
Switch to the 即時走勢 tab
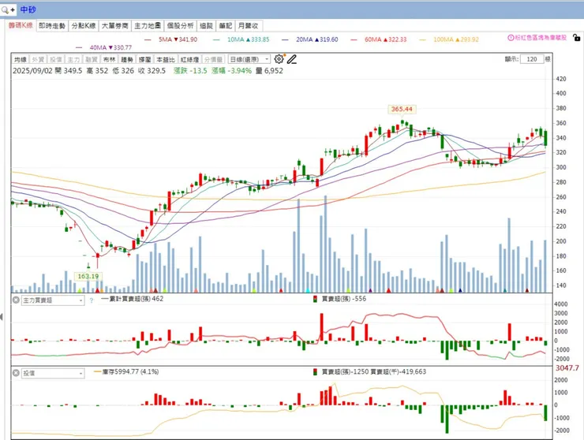pyautogui.click(x=52, y=26)
